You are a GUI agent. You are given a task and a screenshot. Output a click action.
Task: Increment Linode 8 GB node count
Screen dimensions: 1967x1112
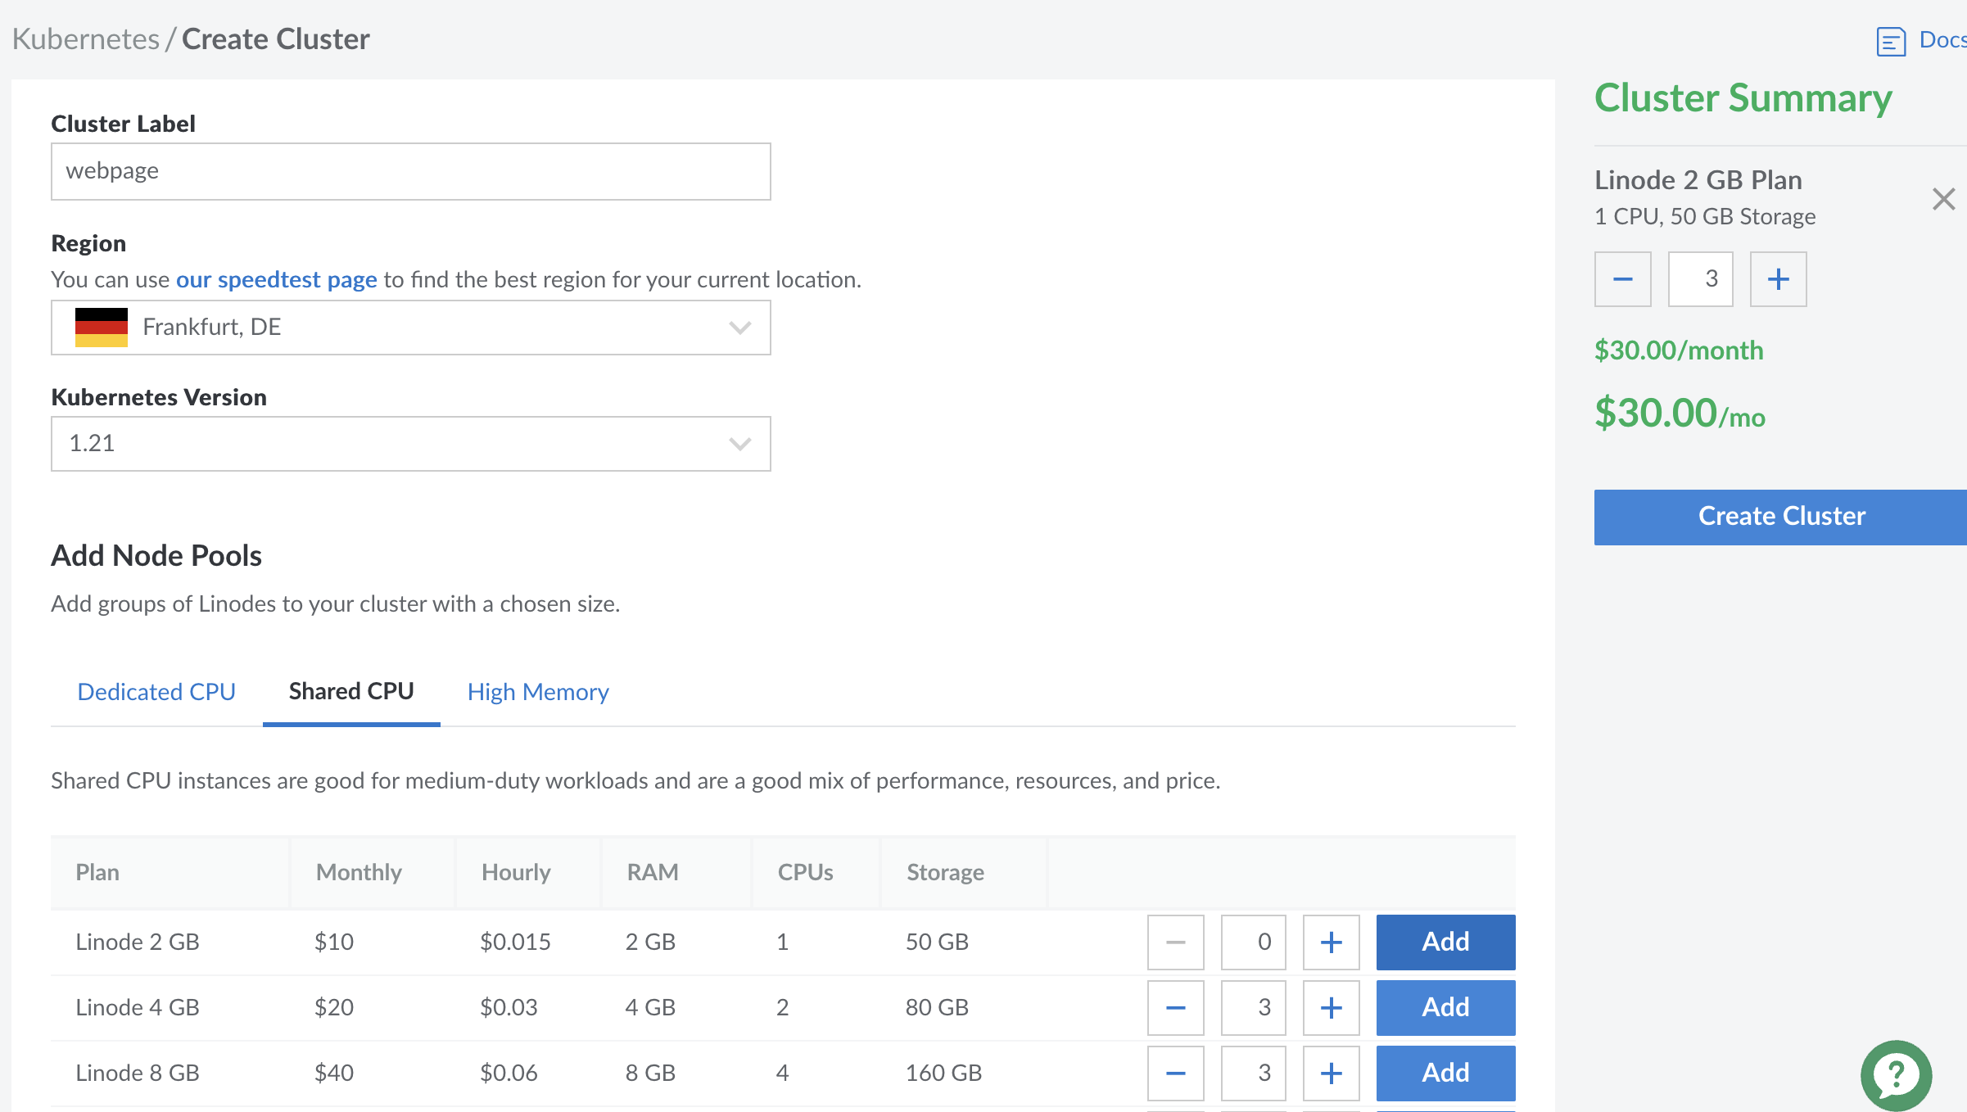tap(1331, 1073)
